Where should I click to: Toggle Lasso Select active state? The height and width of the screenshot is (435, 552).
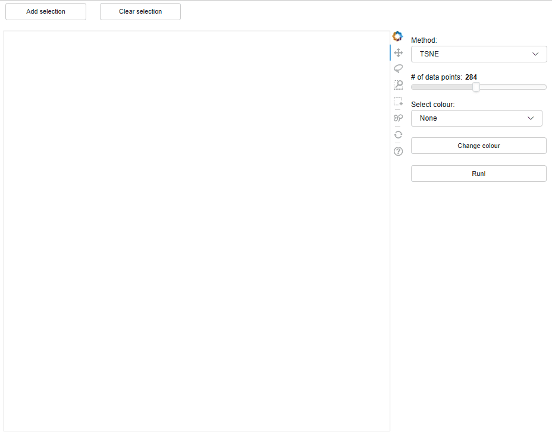coord(399,68)
